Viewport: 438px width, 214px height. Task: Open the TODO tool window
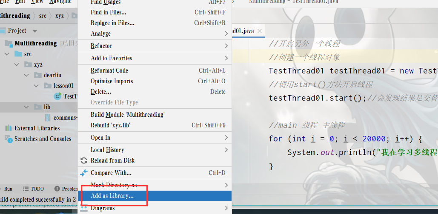pyautogui.click(x=37, y=189)
